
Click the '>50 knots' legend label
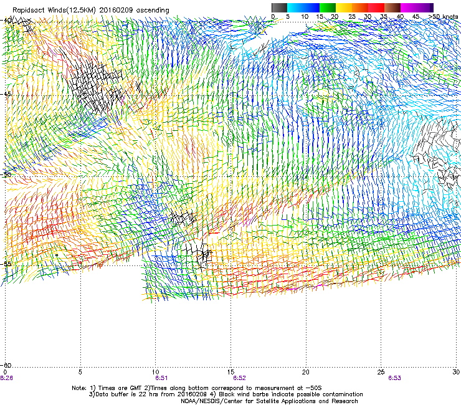444,16
